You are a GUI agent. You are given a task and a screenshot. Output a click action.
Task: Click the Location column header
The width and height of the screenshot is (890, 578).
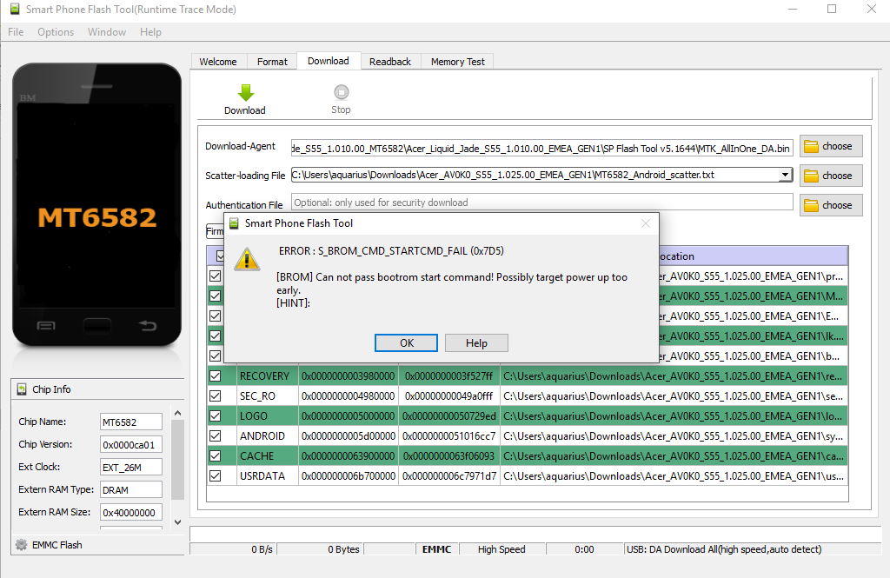pos(754,256)
